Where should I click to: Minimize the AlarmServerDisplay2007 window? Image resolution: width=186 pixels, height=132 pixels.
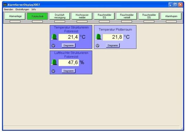point(170,5)
